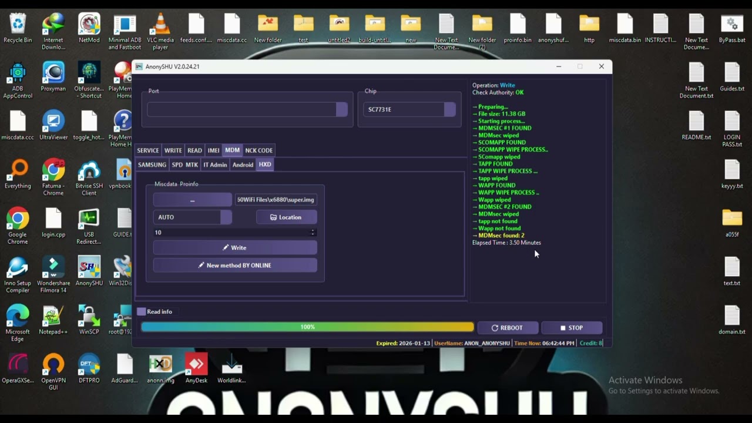Launch OpenVPN GUI desktop icon

pos(53,372)
